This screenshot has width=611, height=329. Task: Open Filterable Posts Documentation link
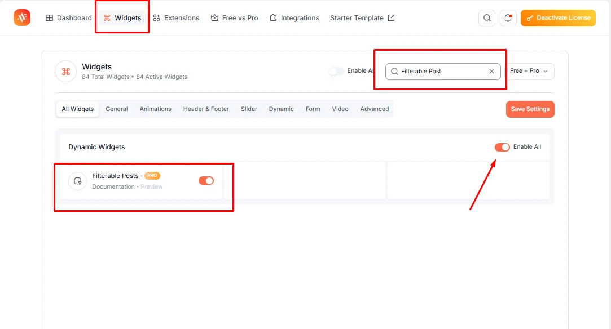(113, 186)
